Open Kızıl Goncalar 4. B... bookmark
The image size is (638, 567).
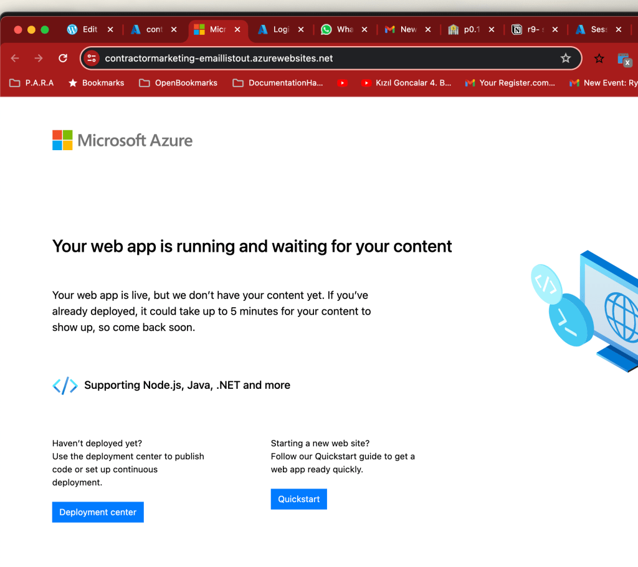point(406,83)
